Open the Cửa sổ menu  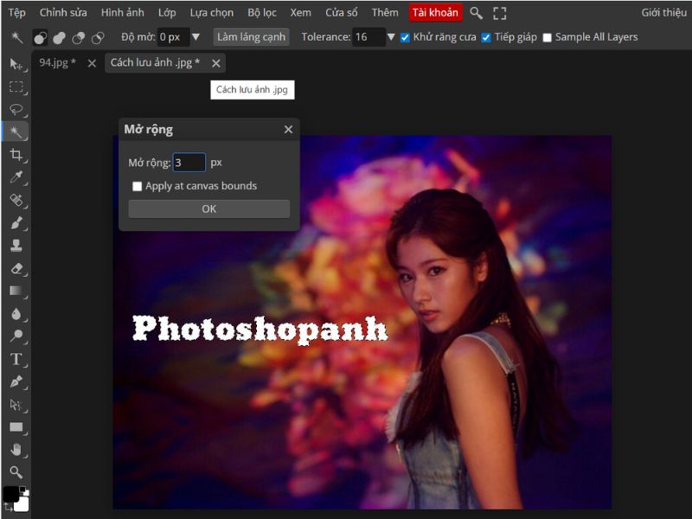[x=341, y=12]
